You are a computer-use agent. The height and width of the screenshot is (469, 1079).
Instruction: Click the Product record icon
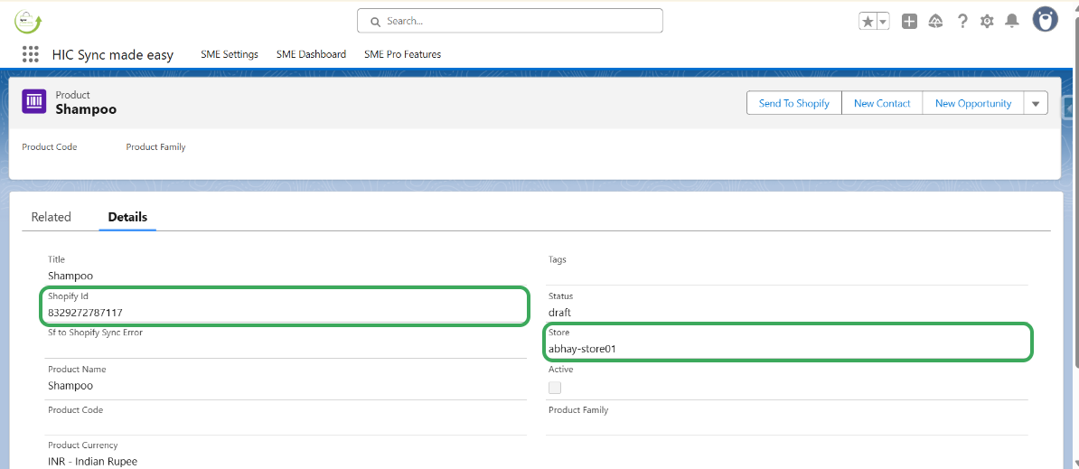coord(34,101)
